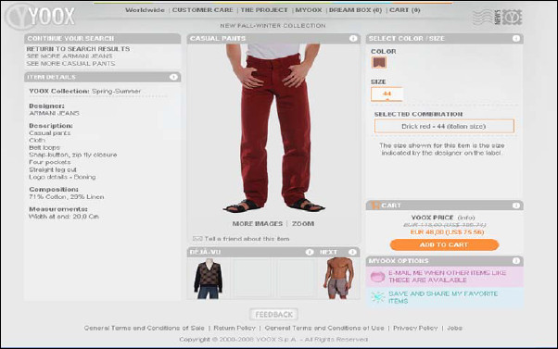Open More Images link
558x349 pixels.
coord(258,224)
